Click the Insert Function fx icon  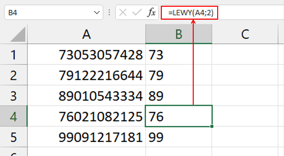pos(151,13)
